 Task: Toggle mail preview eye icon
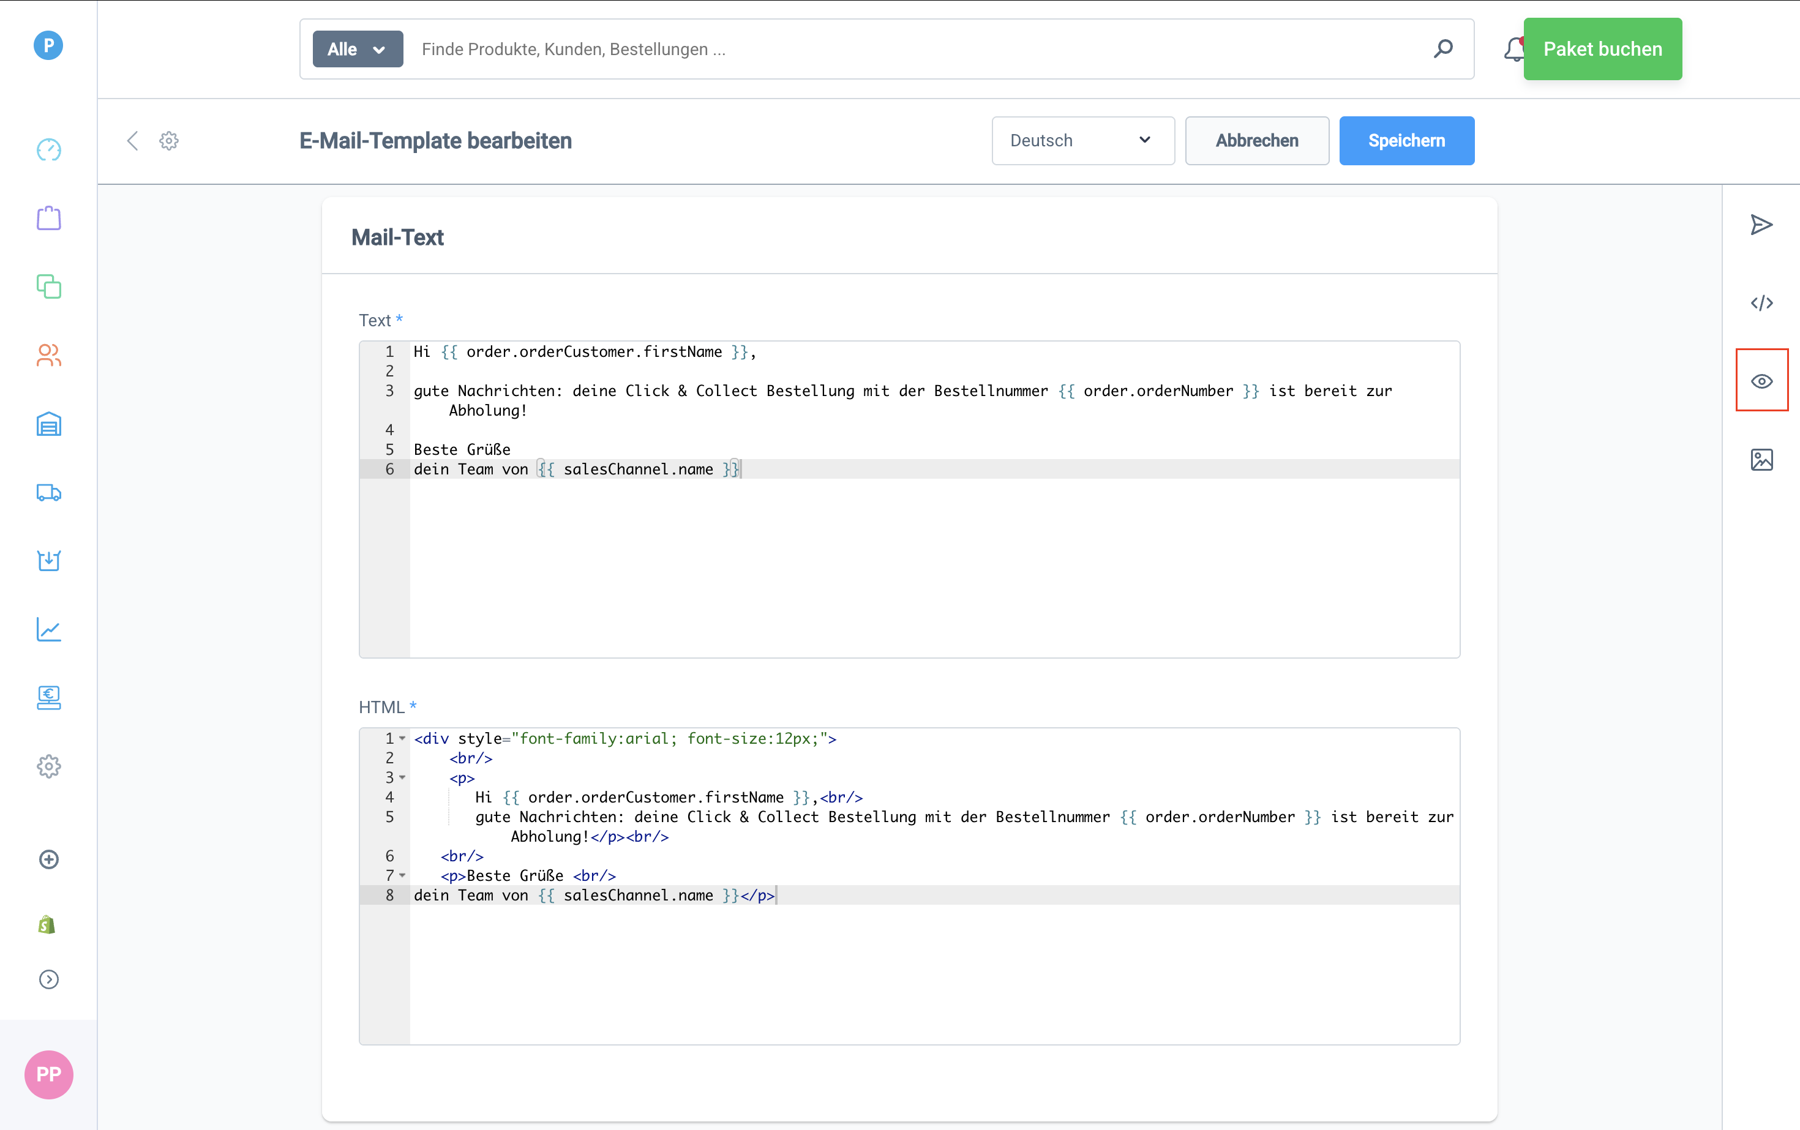click(1761, 381)
